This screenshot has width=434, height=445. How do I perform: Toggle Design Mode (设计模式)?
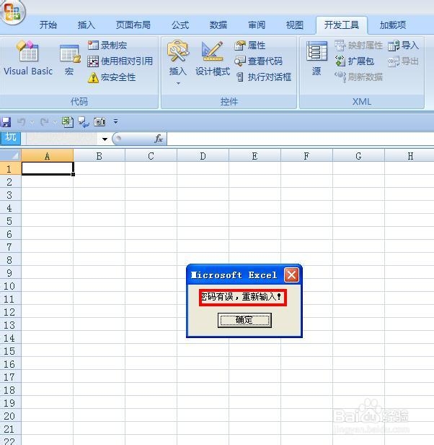213,59
